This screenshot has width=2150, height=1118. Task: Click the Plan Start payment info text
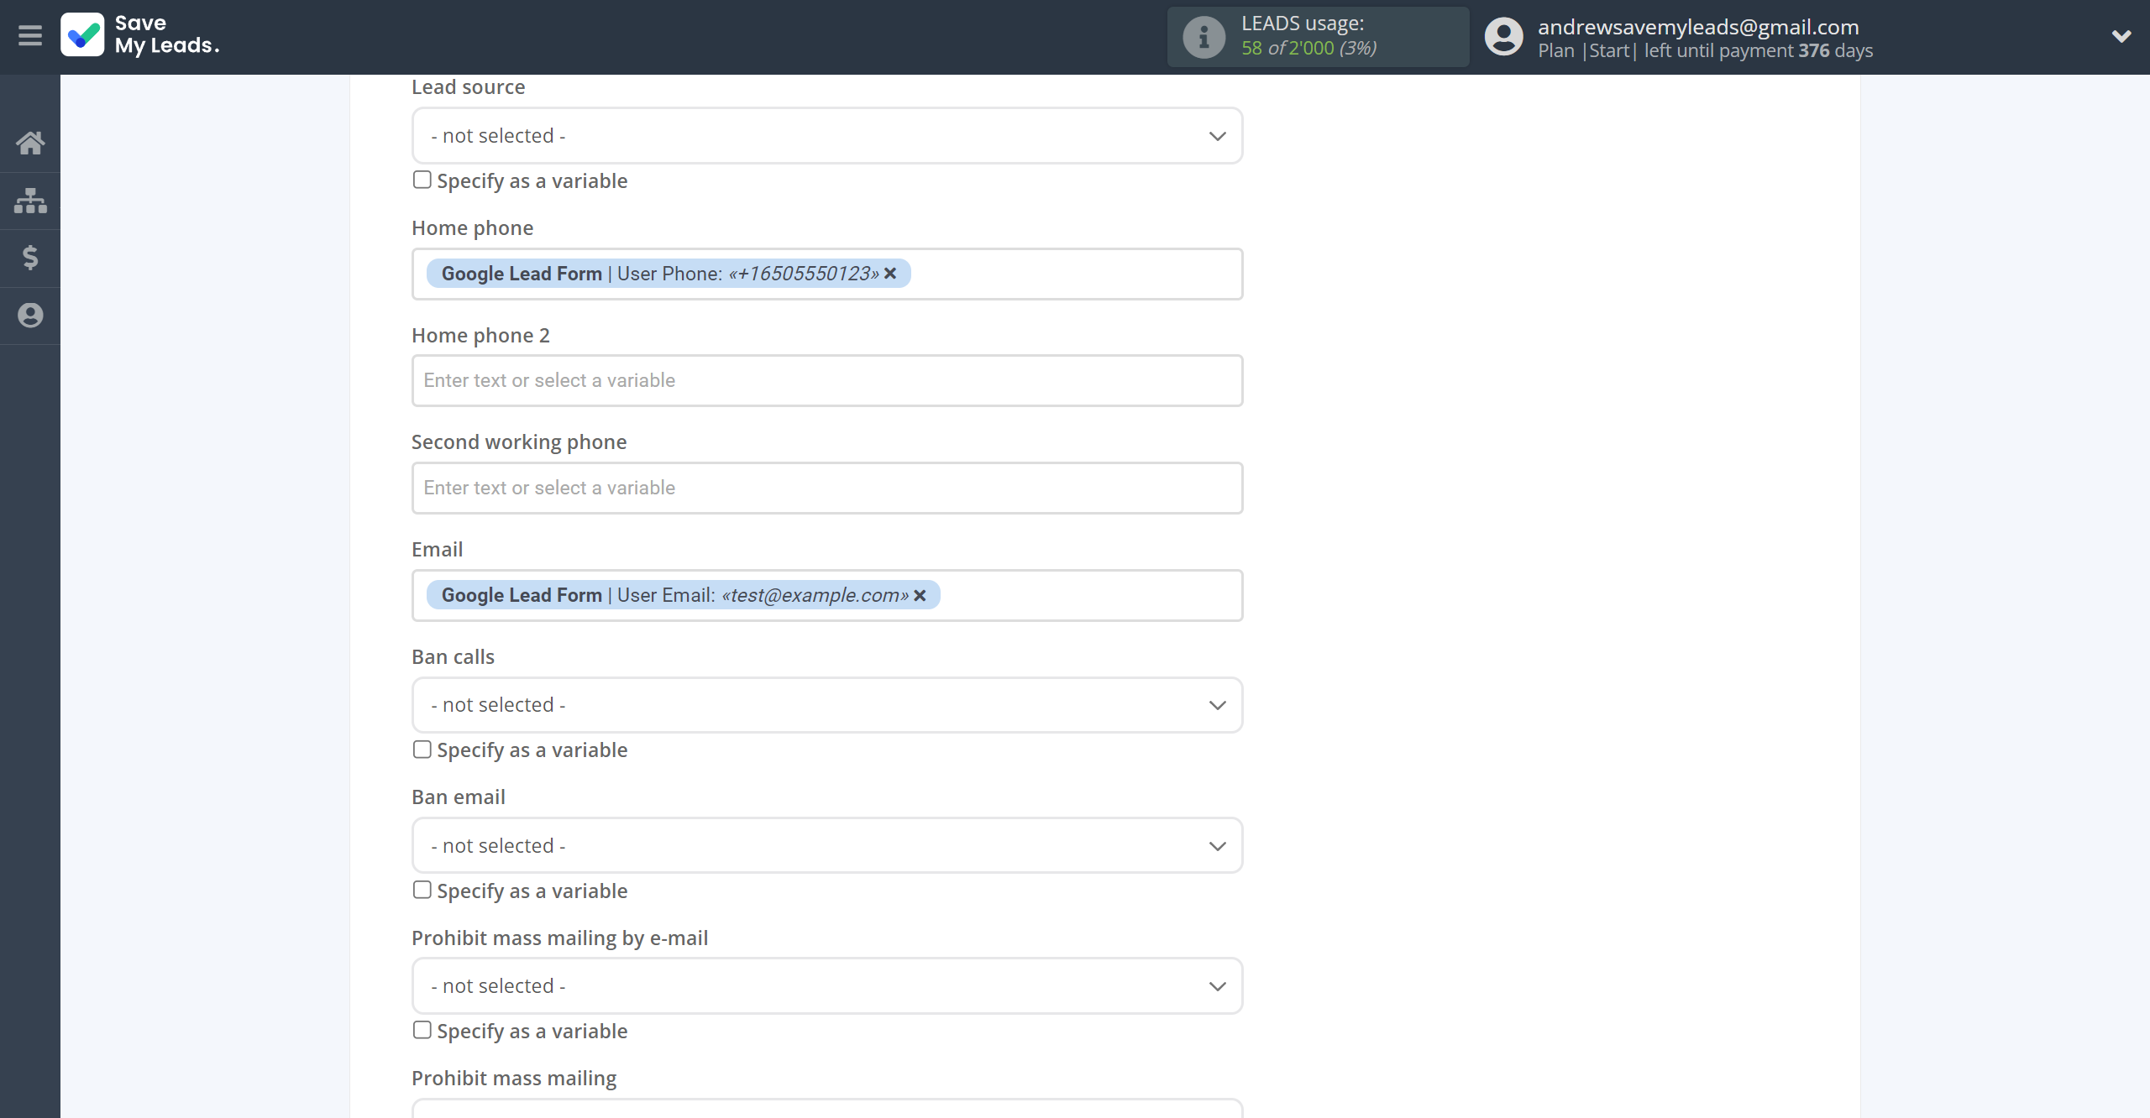click(1705, 51)
